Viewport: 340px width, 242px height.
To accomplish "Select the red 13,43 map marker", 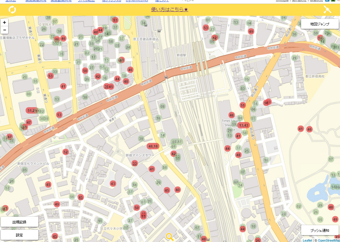I will point(244,125).
